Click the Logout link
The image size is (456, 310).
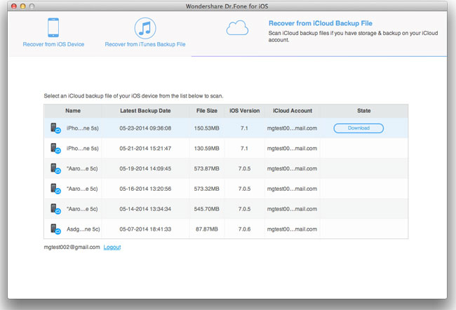click(112, 248)
